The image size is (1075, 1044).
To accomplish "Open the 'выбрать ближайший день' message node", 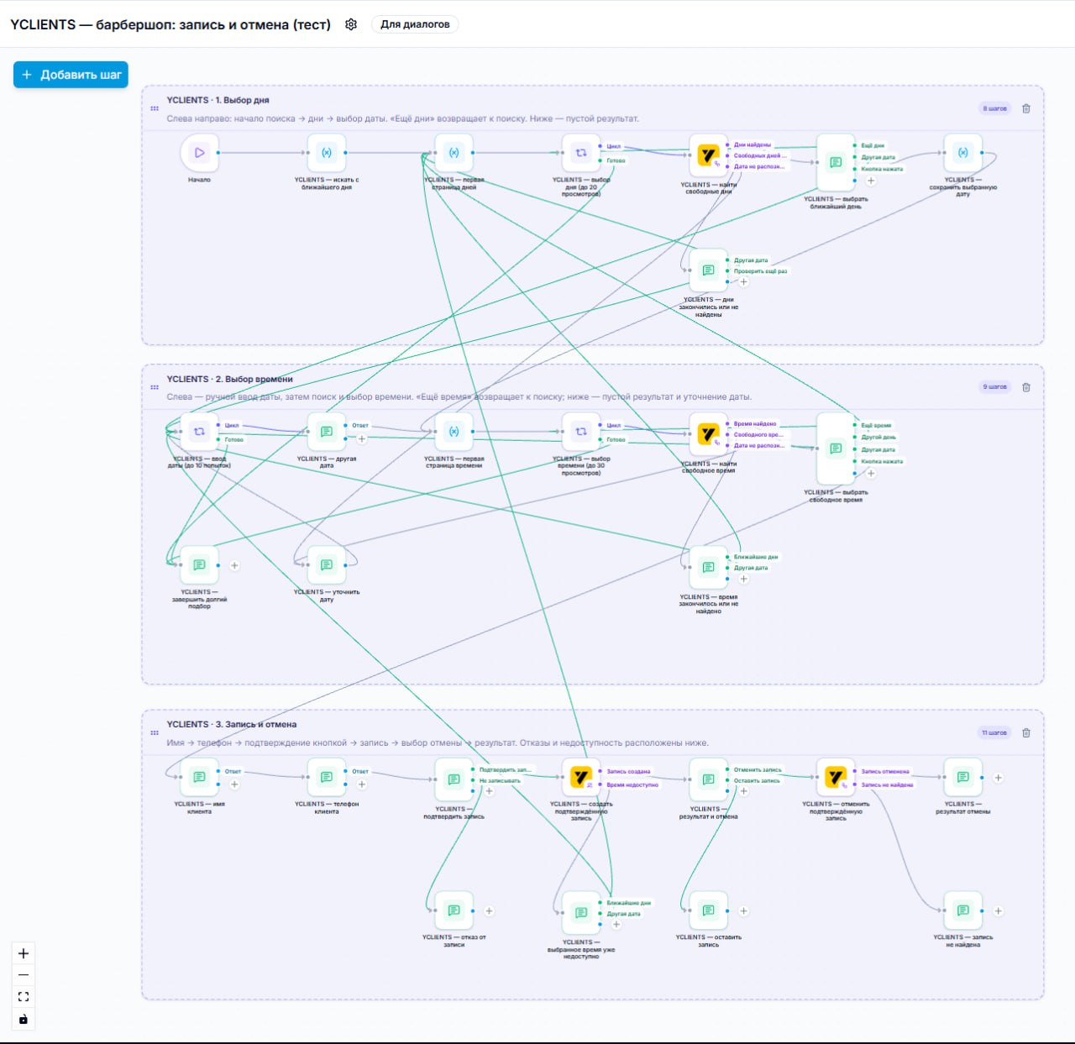I will pos(836,162).
